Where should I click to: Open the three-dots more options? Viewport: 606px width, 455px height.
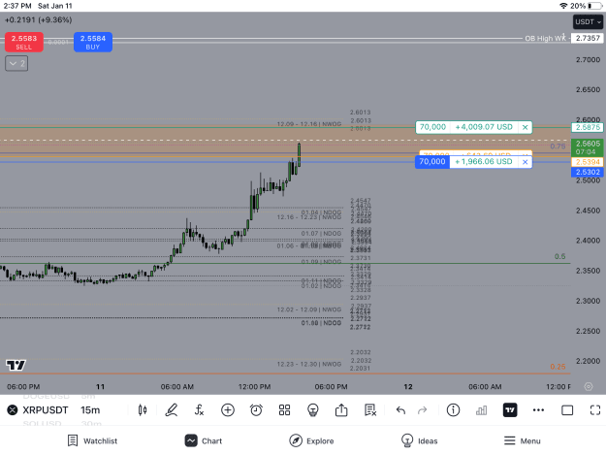538,410
